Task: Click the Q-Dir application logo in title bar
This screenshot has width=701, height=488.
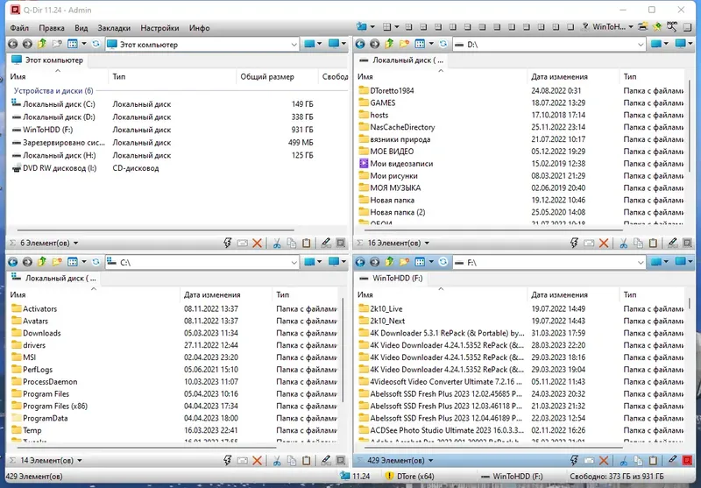Action: pos(15,10)
